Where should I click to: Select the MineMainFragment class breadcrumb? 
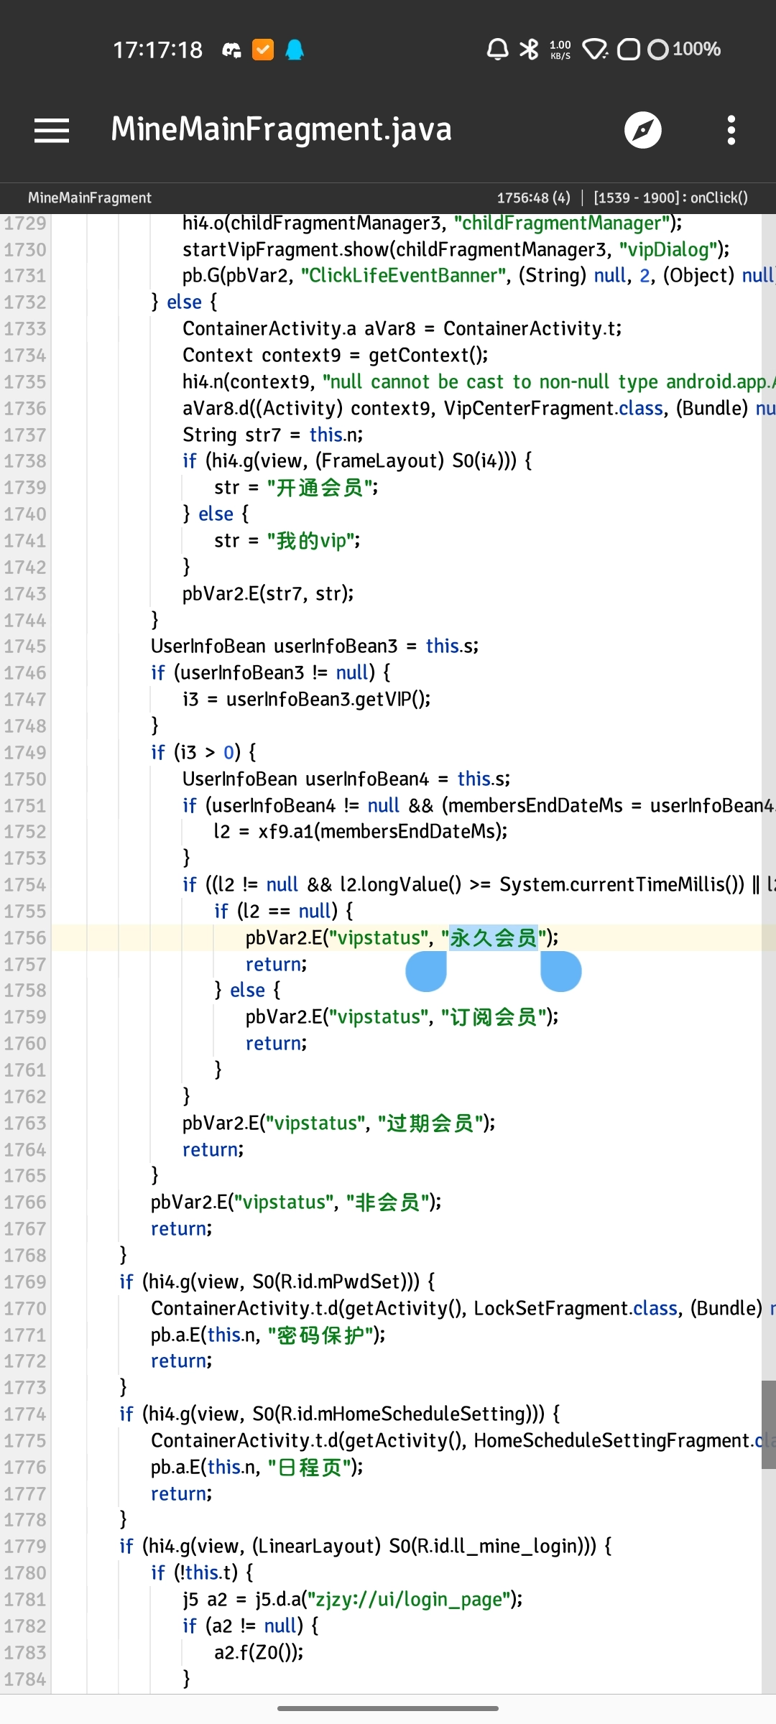90,198
